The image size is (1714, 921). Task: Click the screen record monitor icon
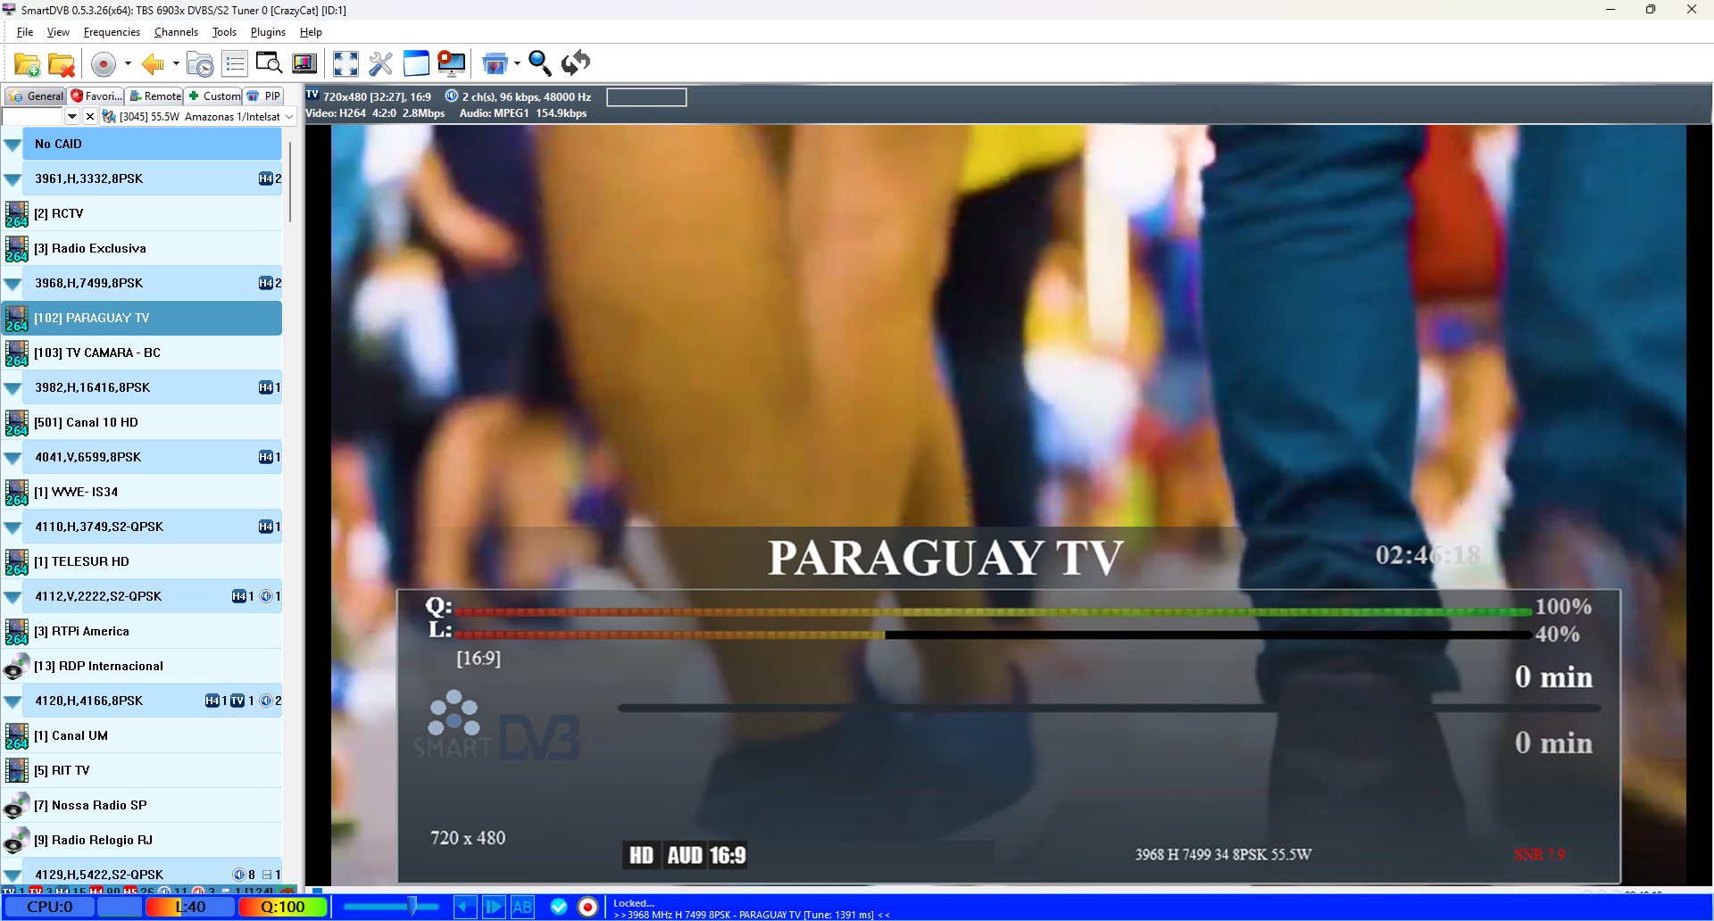pos(451,63)
